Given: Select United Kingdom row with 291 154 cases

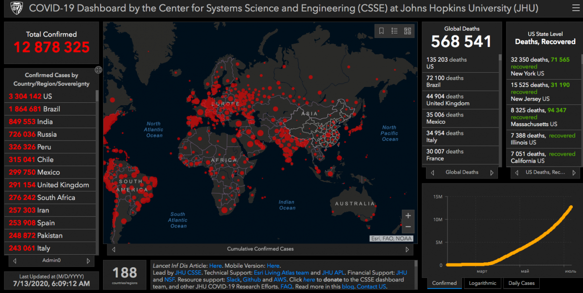Looking at the screenshot, I should 51,184.
